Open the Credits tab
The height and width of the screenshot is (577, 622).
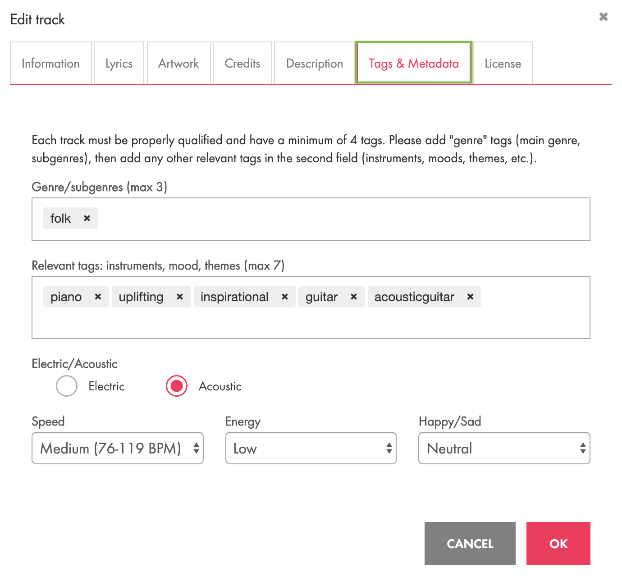(242, 63)
